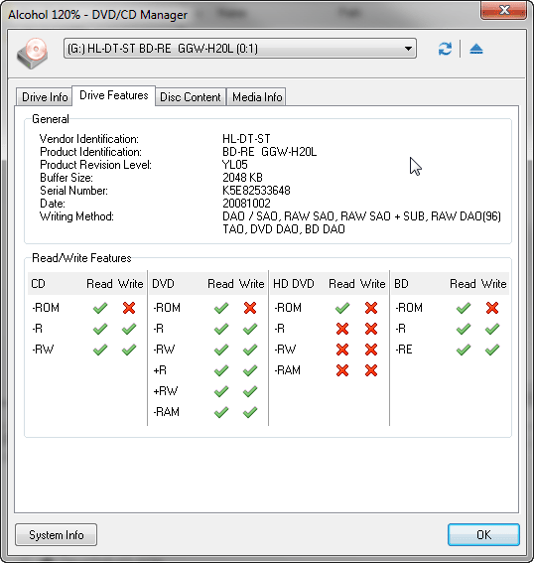Click the BD -ROM read checkmark
Image resolution: width=534 pixels, height=563 pixels.
click(464, 308)
